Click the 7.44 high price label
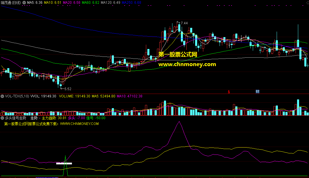Viewport: 309px width, 178px height. pos(184,23)
